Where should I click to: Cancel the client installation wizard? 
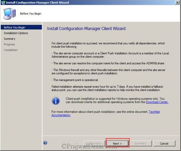point(164,143)
